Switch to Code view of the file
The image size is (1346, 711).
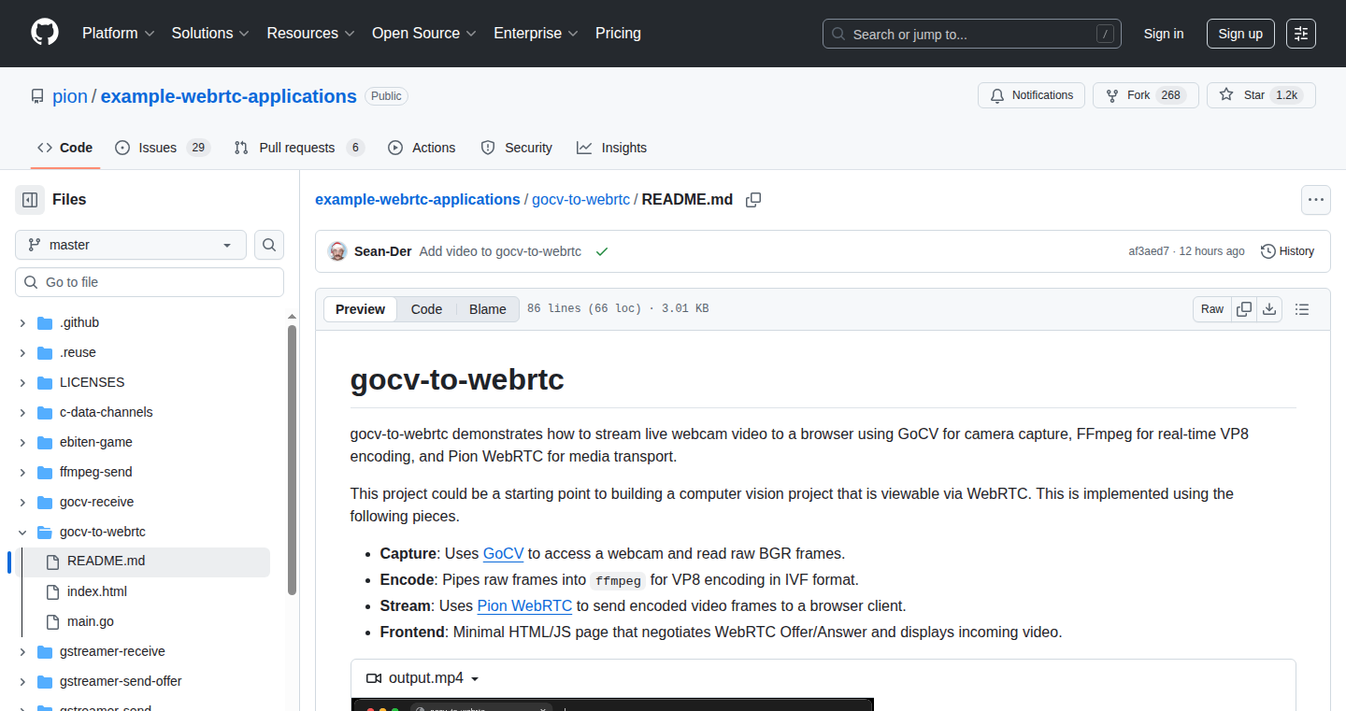tap(426, 309)
